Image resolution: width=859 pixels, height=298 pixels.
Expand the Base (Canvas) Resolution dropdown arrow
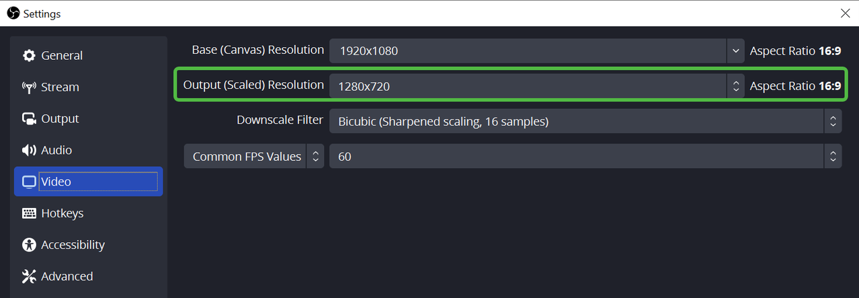[735, 50]
